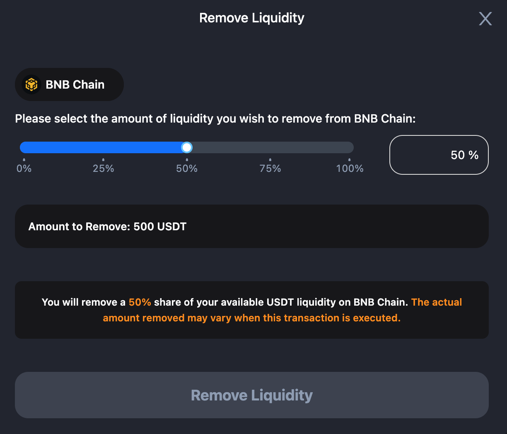
Task: Click the orange 50% share text
Action: coord(140,302)
